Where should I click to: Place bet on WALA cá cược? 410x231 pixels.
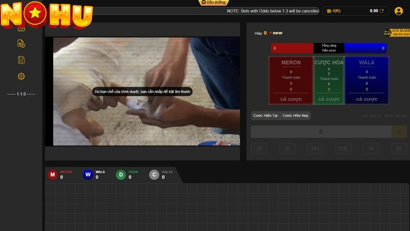pyautogui.click(x=366, y=99)
